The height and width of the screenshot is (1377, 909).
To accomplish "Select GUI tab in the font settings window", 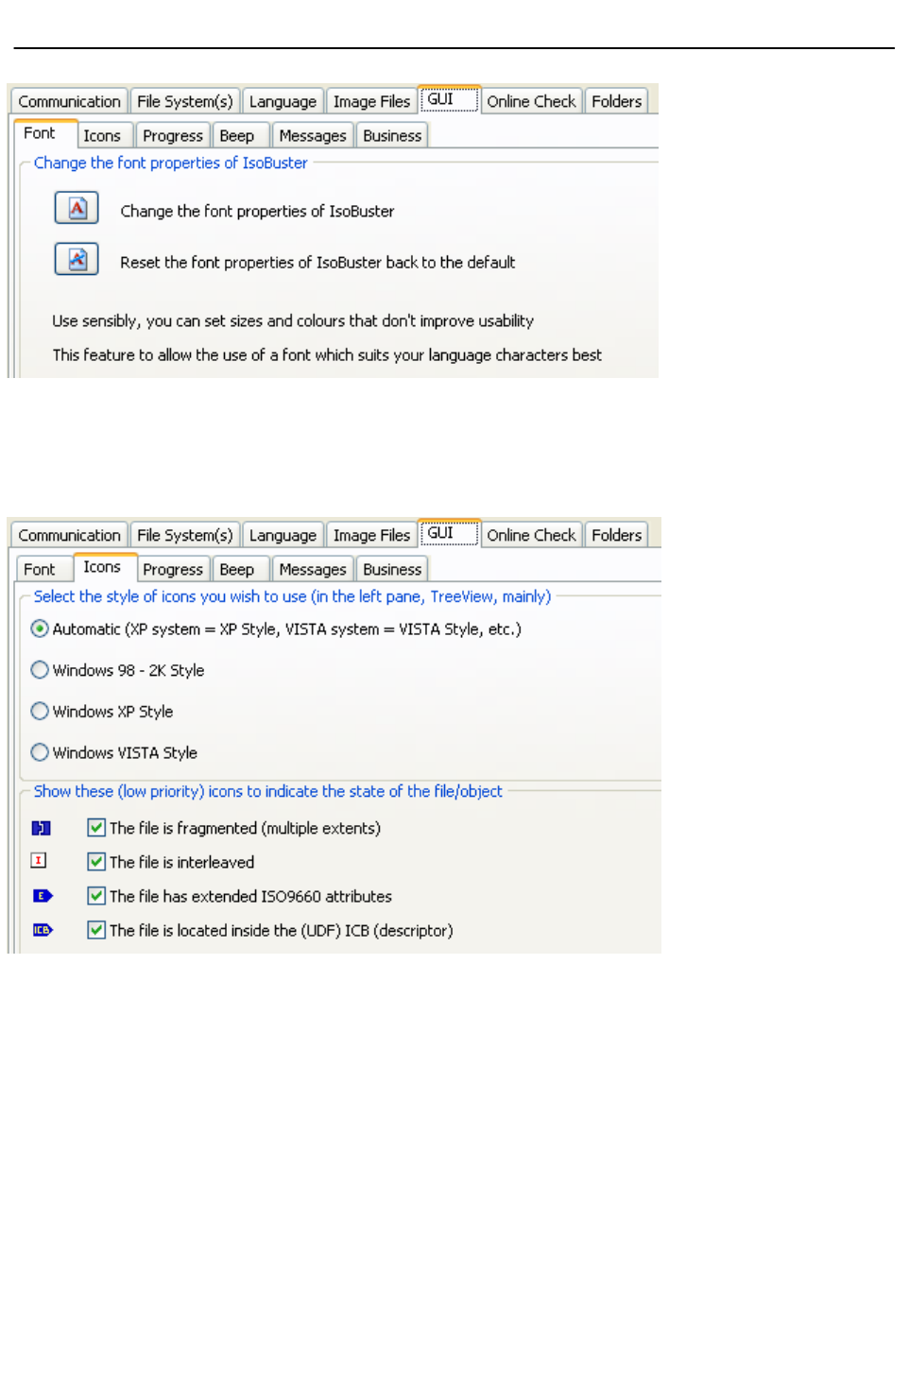I will [x=450, y=99].
